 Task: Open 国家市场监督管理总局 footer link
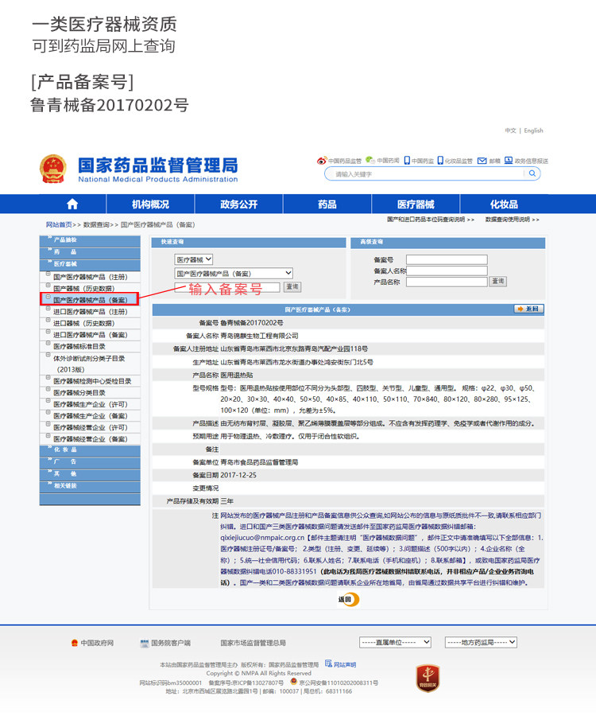click(x=253, y=643)
